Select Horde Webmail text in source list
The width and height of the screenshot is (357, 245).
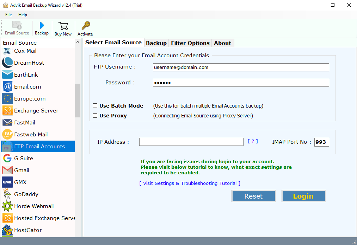(x=34, y=206)
